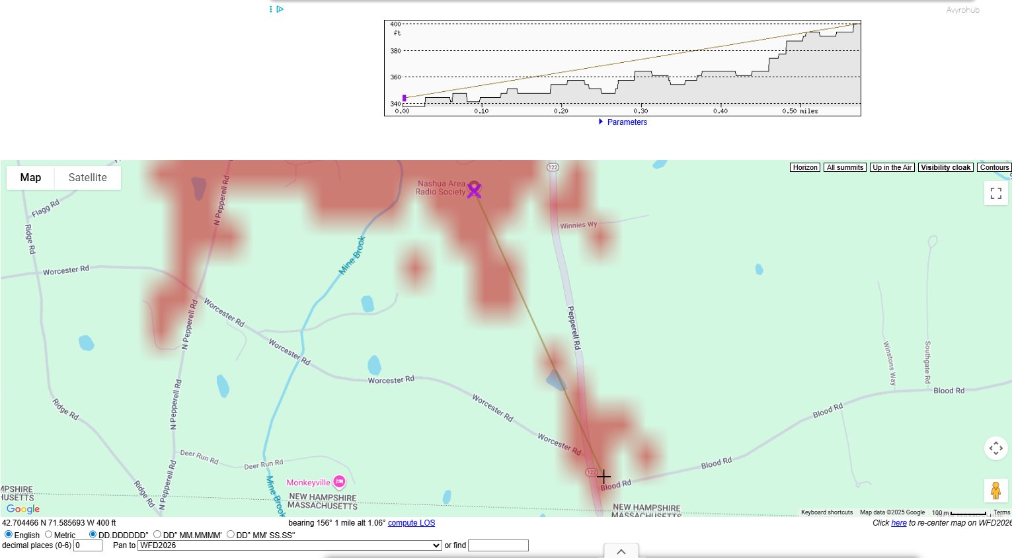Click the black crosshair cursor on map

[x=603, y=476]
